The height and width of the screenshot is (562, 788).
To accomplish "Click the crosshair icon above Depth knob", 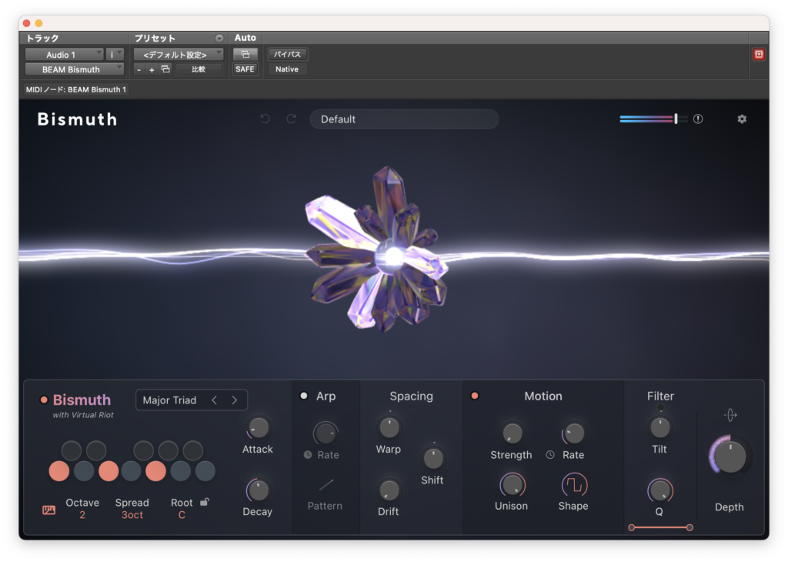I will pos(731,415).
